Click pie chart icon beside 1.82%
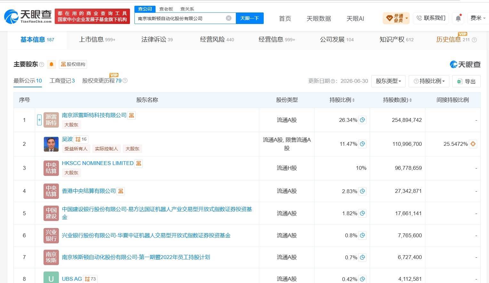489x283 pixels. pyautogui.click(x=362, y=213)
